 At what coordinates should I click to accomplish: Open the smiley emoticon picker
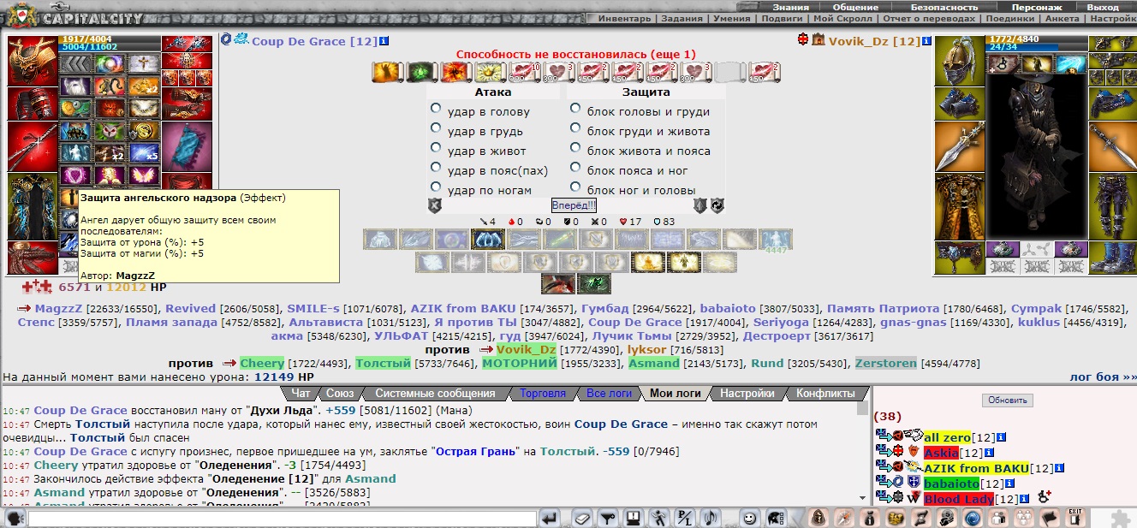coord(749,518)
